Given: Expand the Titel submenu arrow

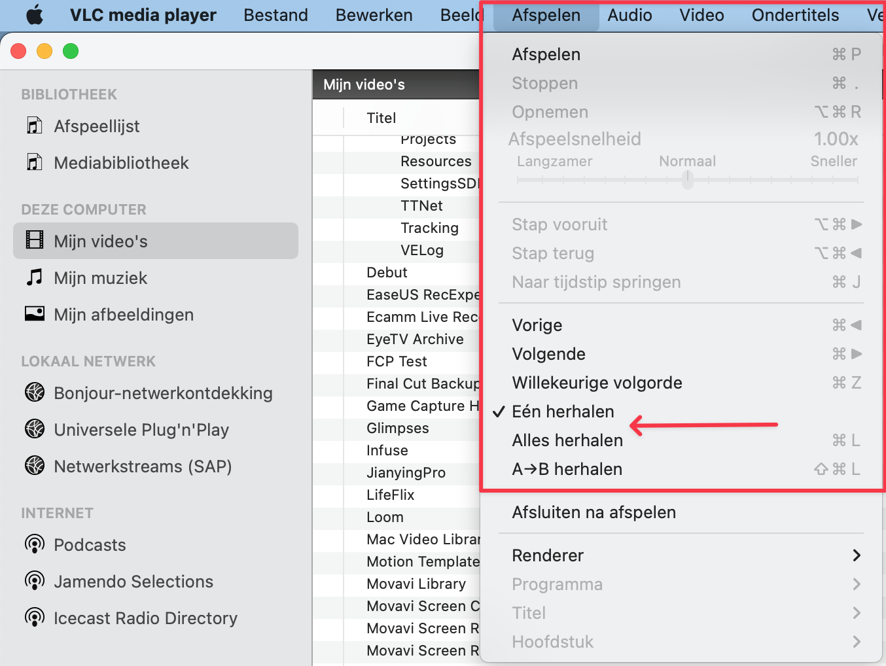Looking at the screenshot, I should click(857, 613).
